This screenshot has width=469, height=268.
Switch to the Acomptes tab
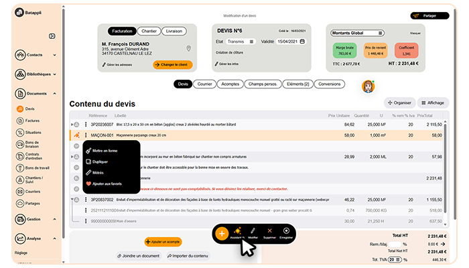230,84
